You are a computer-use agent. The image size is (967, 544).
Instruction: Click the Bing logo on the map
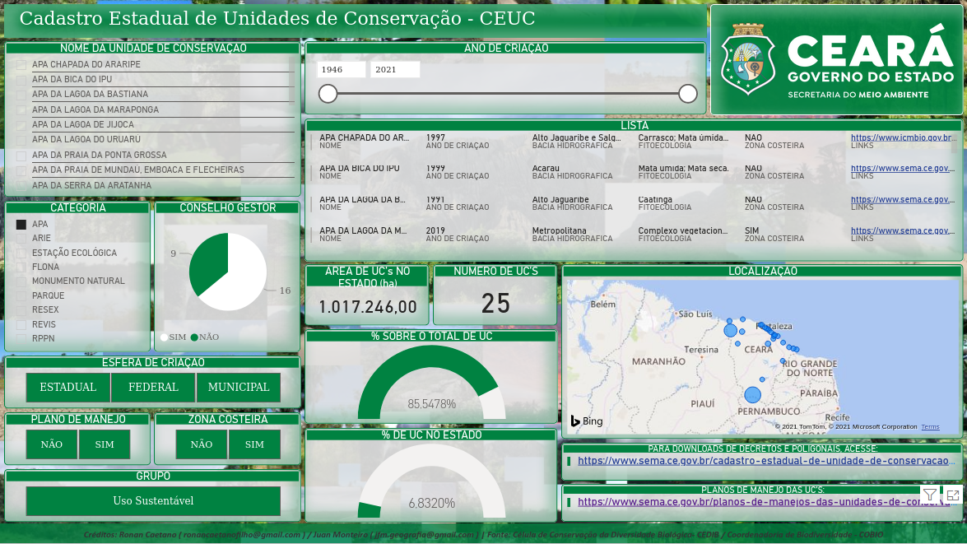coord(587,421)
